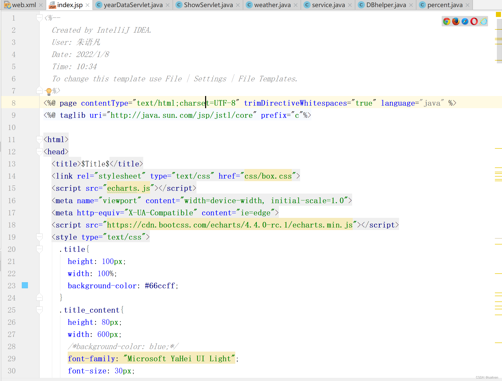Switch to DBhelper.java editor tab
Viewport: 502px width, 381px height.
386,5
